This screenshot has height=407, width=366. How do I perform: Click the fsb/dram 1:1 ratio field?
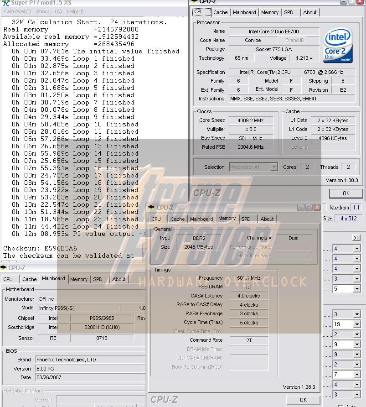[x=356, y=207]
